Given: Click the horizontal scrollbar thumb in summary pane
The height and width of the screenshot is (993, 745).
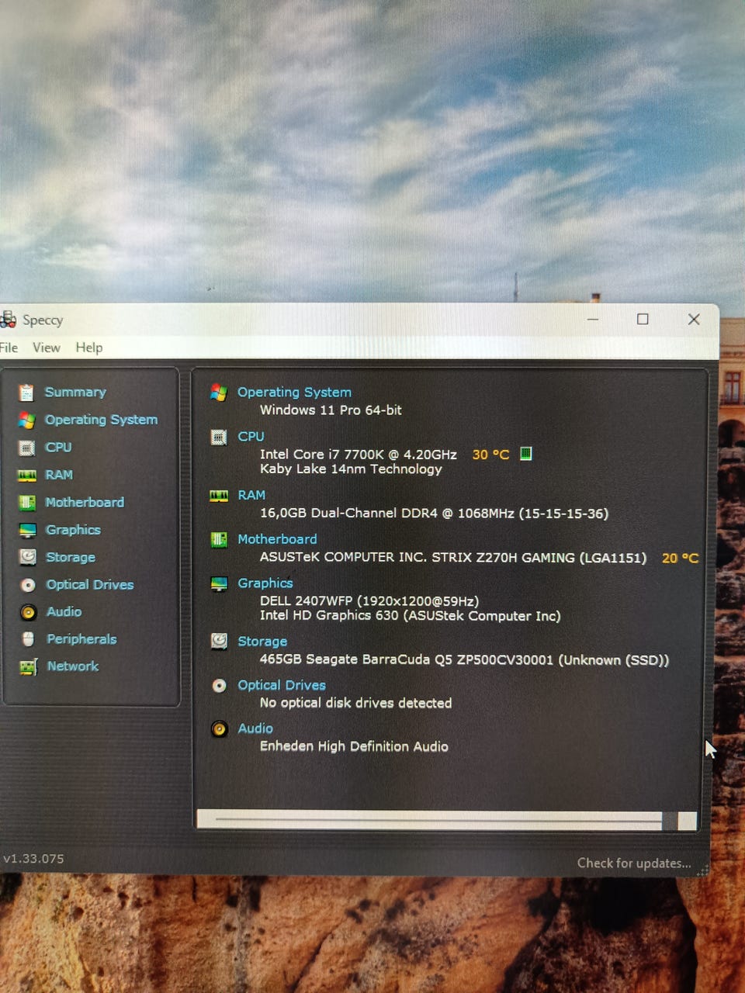Looking at the screenshot, I should tap(437, 820).
